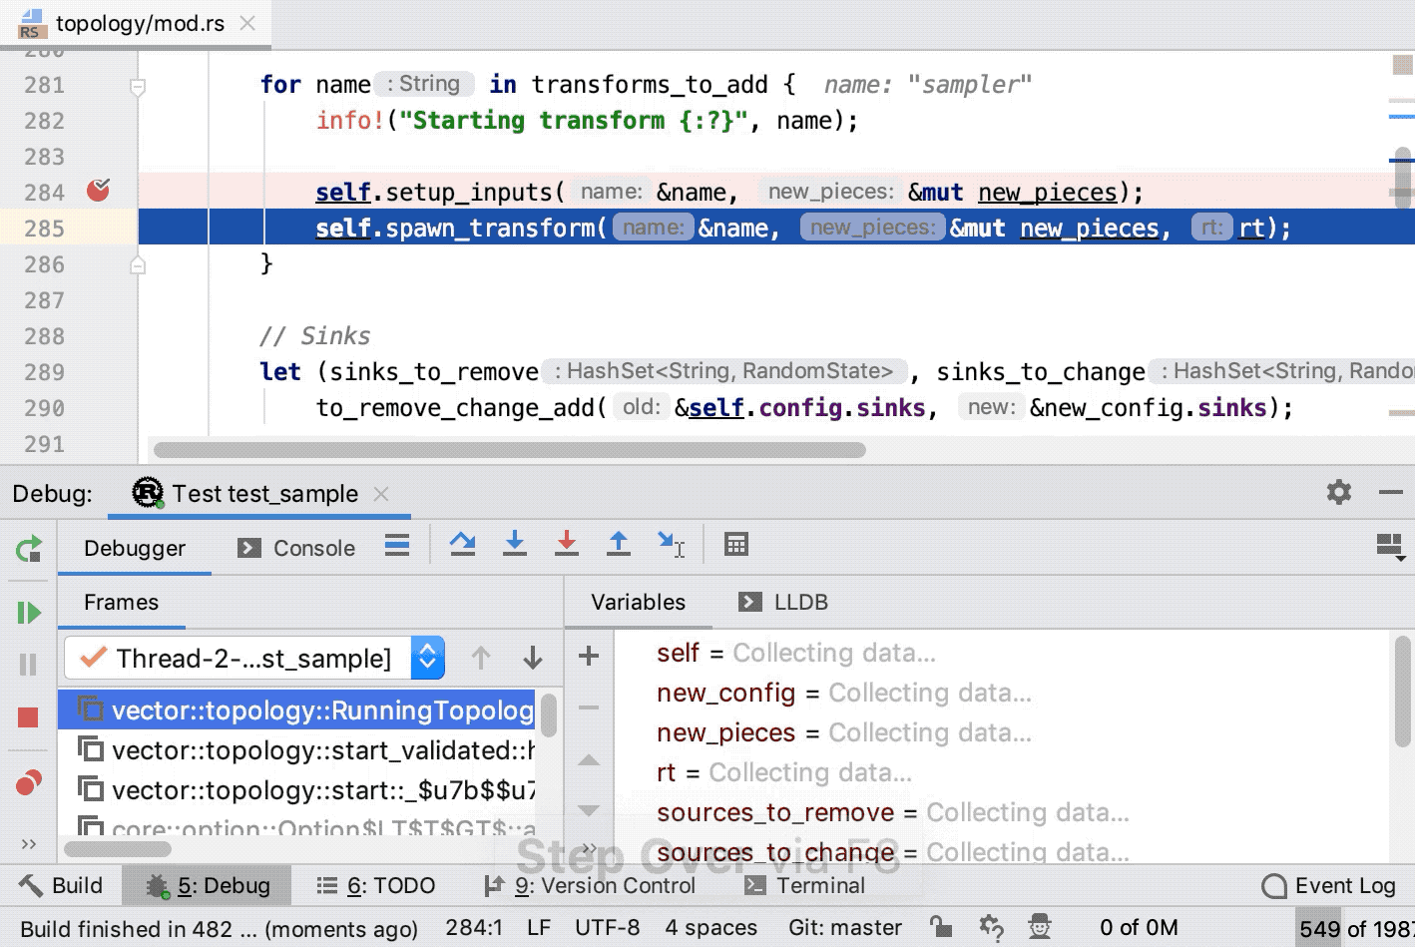Toggle the read-only lock icon
Viewport: 1415px width, 947px height.
pyautogui.click(x=940, y=927)
